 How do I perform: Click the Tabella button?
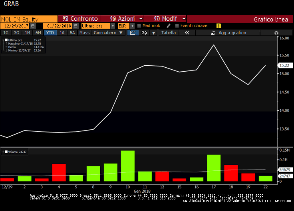click(x=168, y=33)
